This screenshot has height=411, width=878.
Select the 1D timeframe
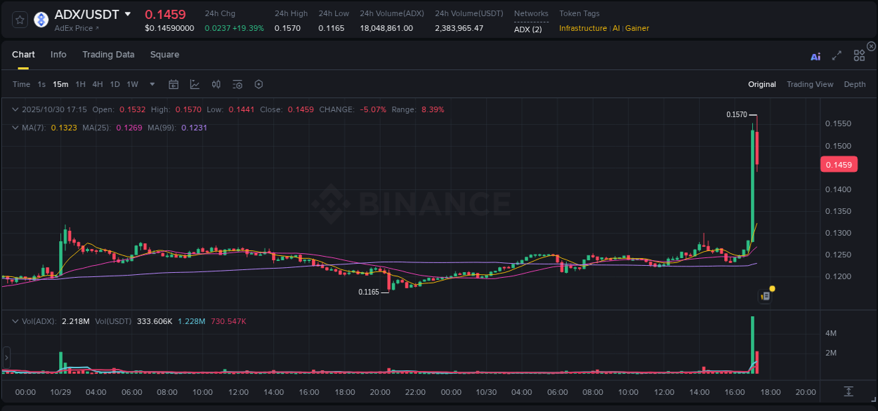point(114,83)
